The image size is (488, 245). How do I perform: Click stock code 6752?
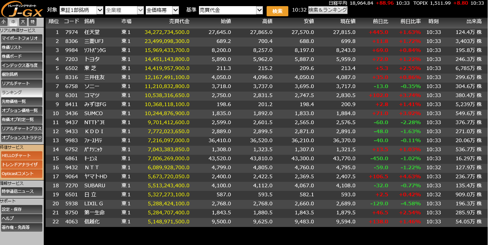tap(72, 149)
